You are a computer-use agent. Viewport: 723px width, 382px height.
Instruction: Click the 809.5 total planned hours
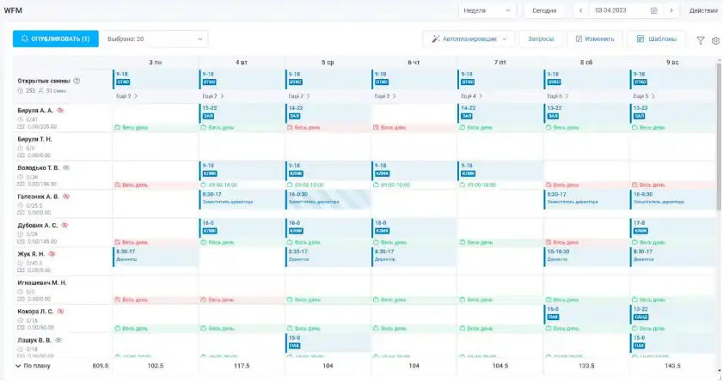pyautogui.click(x=100, y=366)
